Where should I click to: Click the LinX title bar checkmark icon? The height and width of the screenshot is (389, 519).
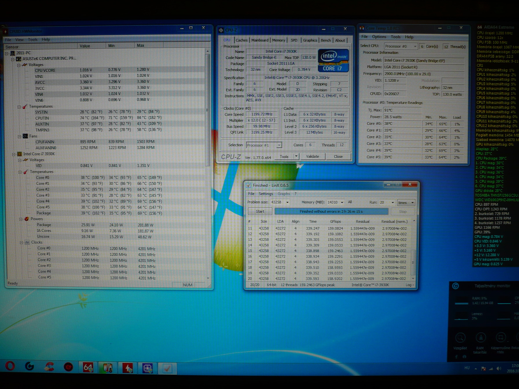(x=248, y=185)
